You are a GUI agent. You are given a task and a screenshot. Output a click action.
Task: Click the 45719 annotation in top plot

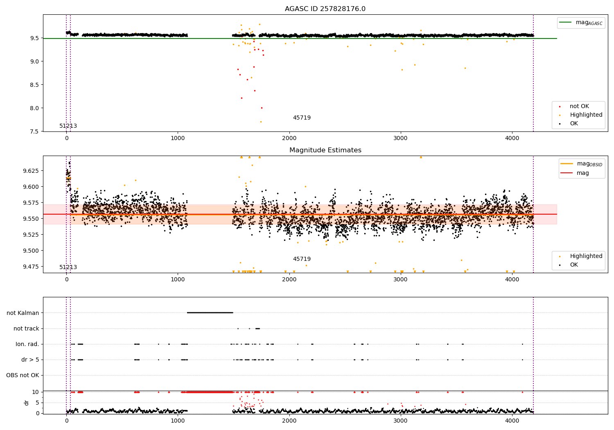click(x=302, y=118)
